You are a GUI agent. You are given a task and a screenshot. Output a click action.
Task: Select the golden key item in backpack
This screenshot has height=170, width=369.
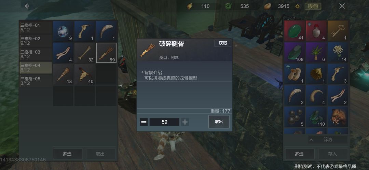point(338,31)
